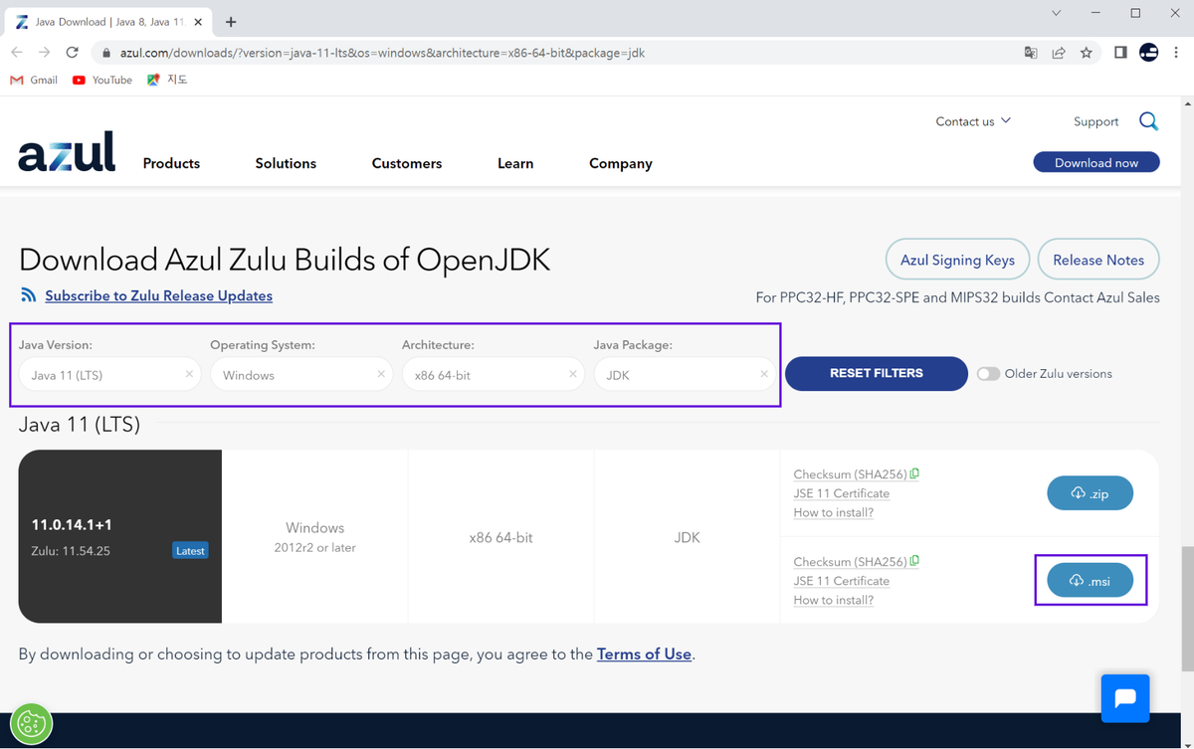
Task: Open How to install for .zip
Action: coord(834,512)
